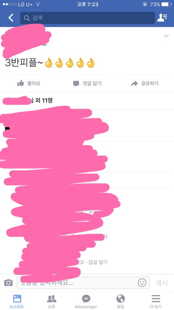Click the magnifier icon in search bar
Screen dimensions: 174x310
pyautogui.click(x=26, y=18)
